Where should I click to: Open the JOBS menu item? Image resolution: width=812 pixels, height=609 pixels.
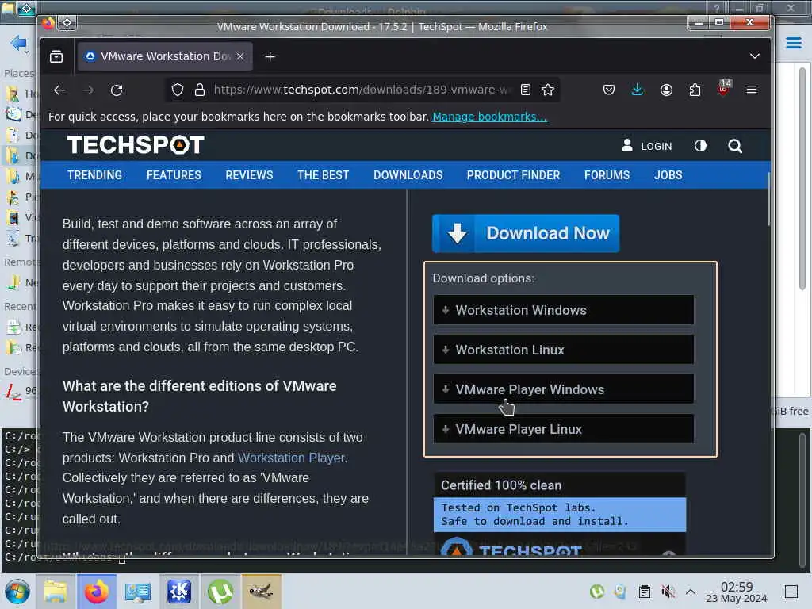[x=668, y=175]
